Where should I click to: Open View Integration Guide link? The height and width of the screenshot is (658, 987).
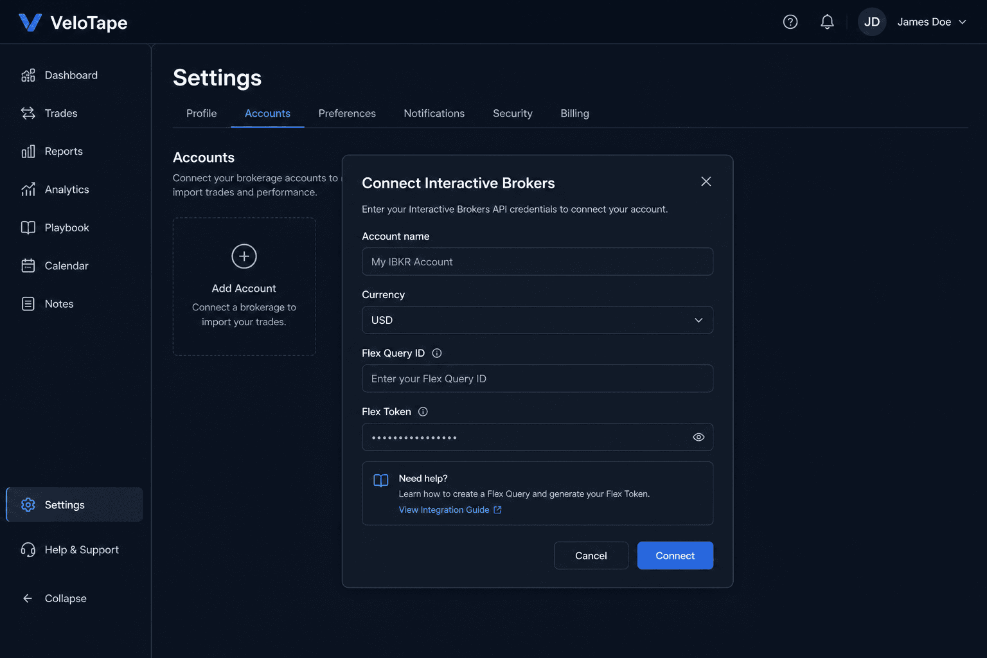click(444, 510)
